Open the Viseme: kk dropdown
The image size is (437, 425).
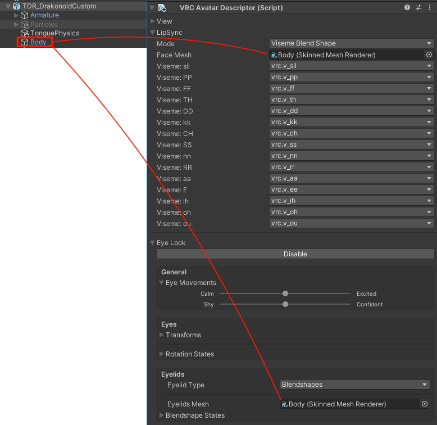[x=352, y=122]
